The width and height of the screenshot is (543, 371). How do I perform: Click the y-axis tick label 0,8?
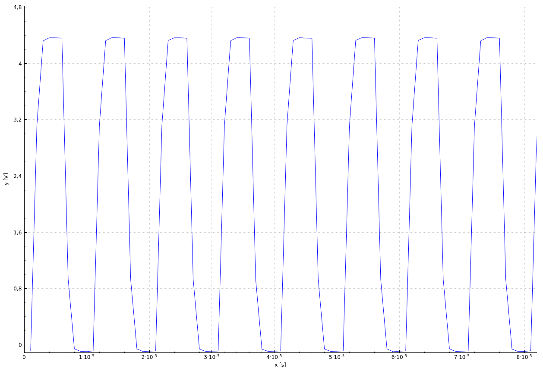(x=17, y=288)
